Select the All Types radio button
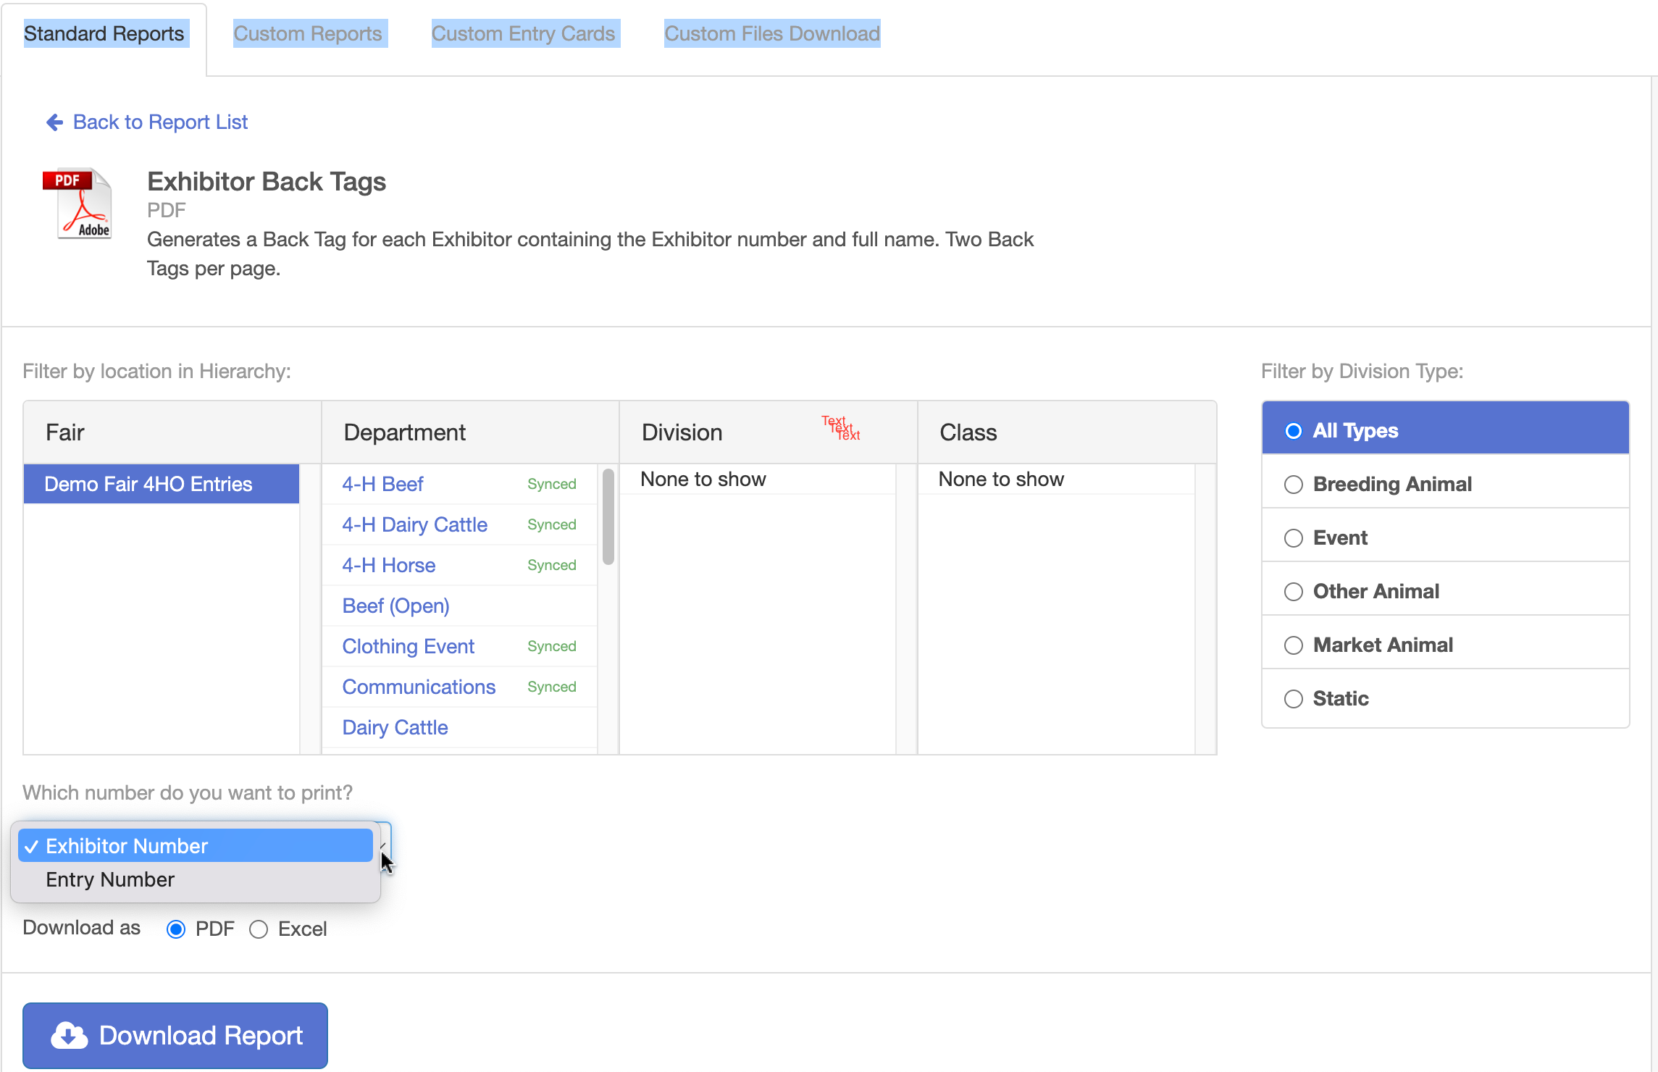This screenshot has height=1072, width=1658. click(1293, 431)
